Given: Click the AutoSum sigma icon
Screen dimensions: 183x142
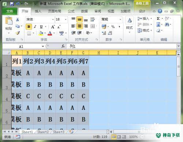Looking at the screenshot, I should click(158, 19).
